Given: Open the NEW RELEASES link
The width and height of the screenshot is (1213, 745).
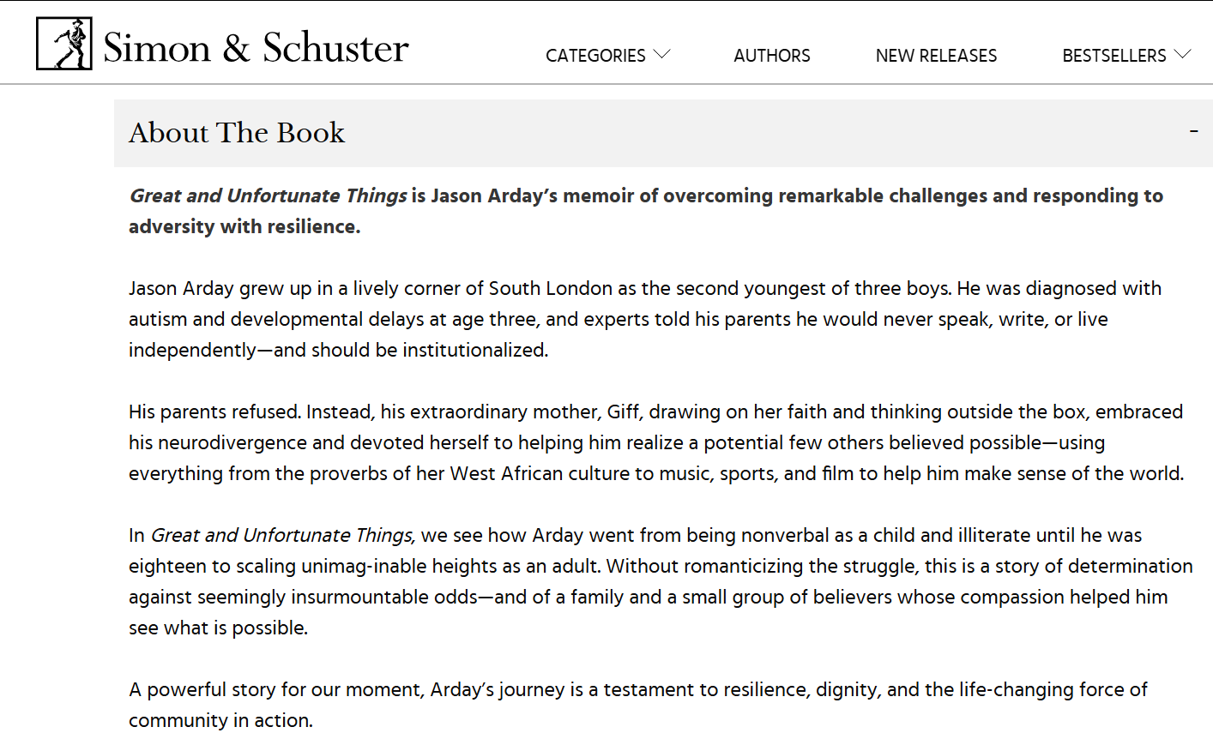Looking at the screenshot, I should click(x=936, y=56).
